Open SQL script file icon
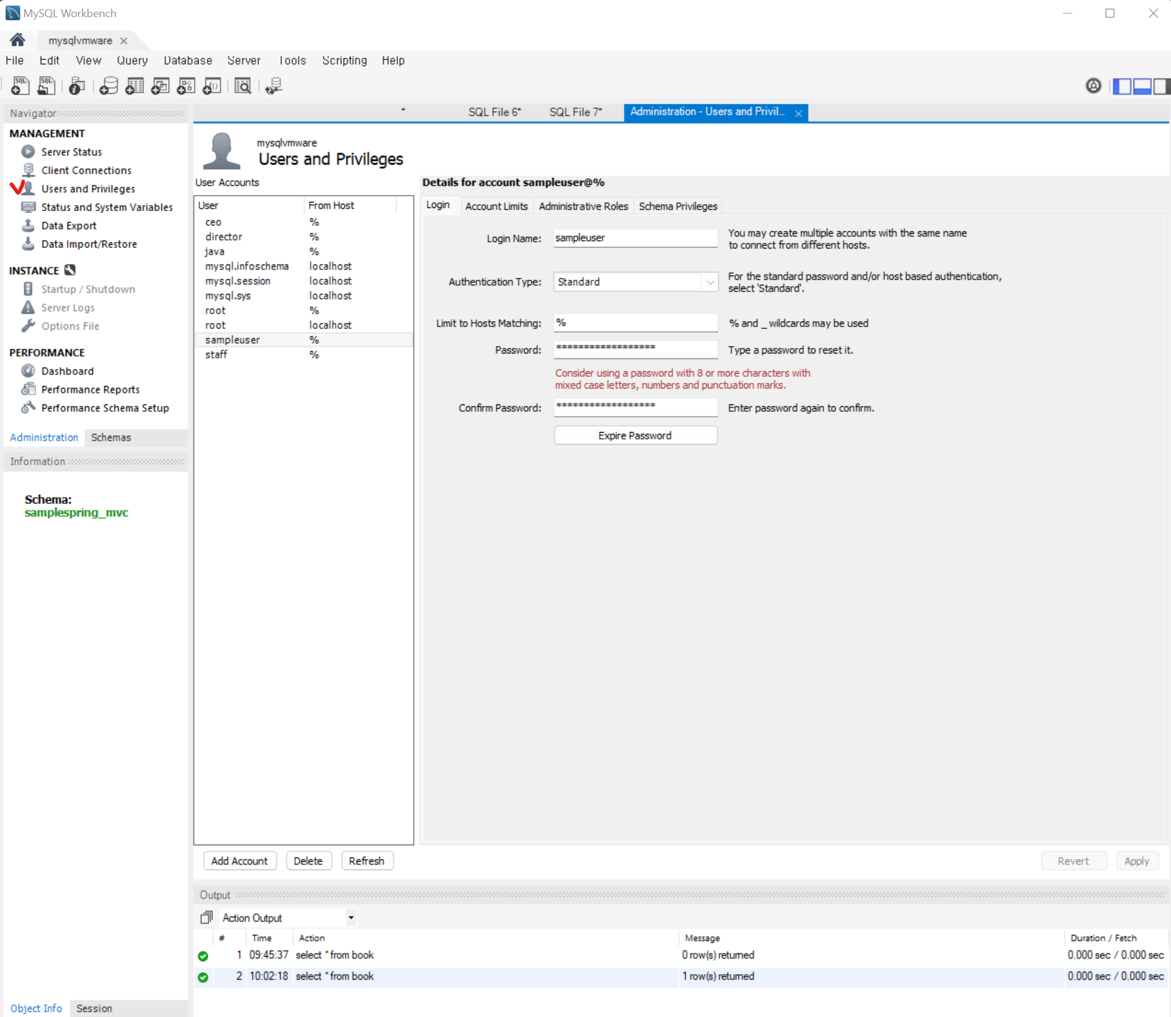This screenshot has height=1017, width=1171. coord(46,86)
